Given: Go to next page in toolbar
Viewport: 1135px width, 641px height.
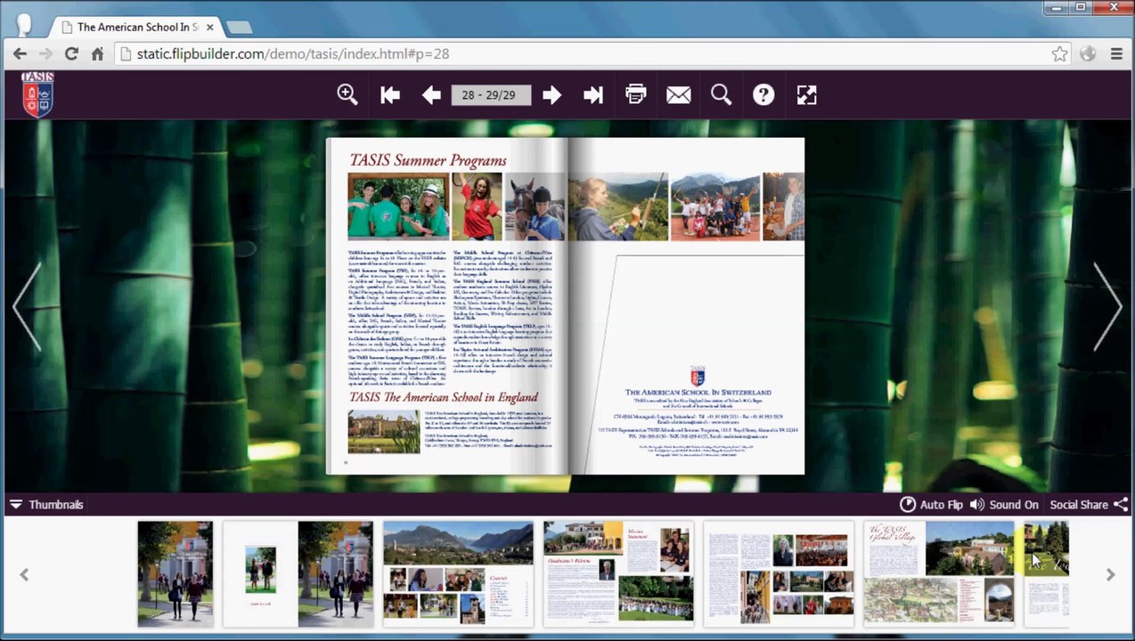Looking at the screenshot, I should (551, 95).
